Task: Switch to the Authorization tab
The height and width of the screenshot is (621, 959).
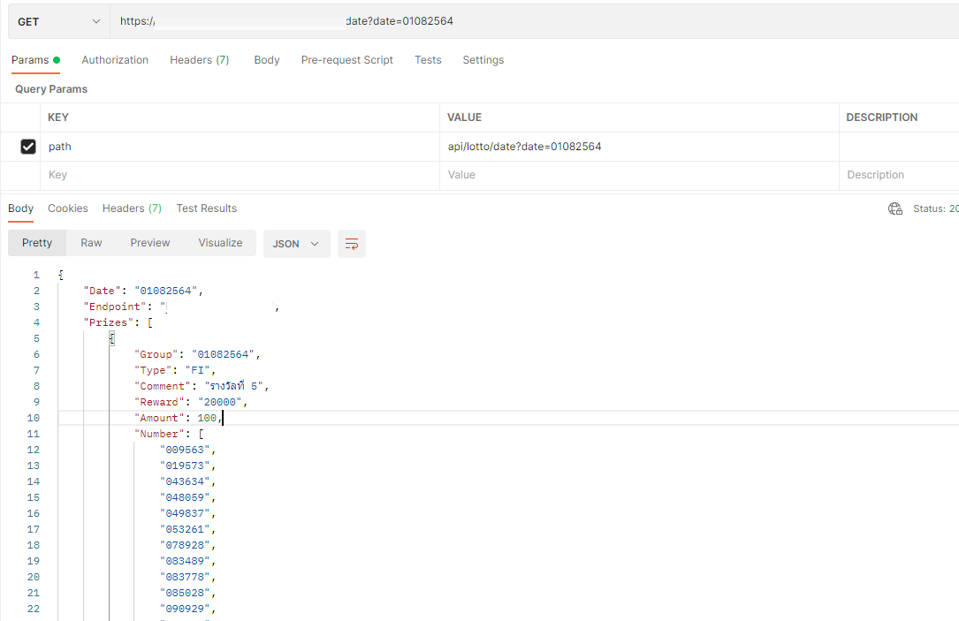Action: point(115,59)
